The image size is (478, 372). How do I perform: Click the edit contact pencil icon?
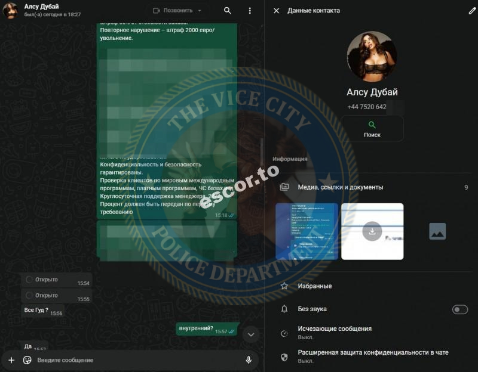point(472,11)
